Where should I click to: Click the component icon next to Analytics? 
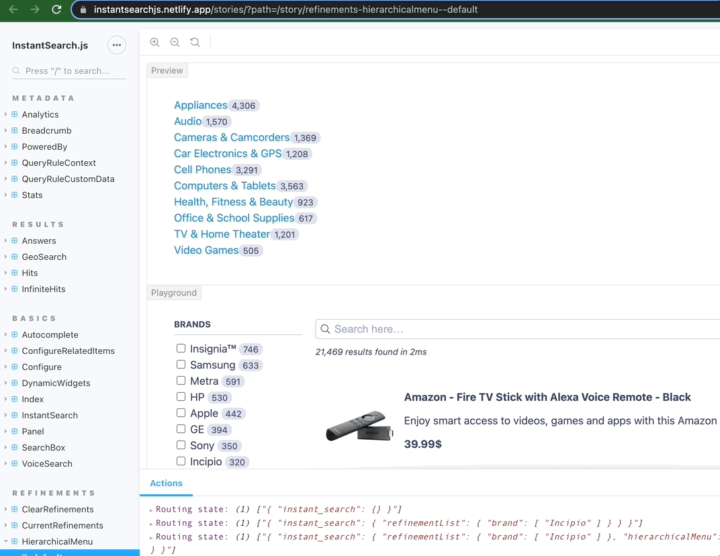coord(15,114)
